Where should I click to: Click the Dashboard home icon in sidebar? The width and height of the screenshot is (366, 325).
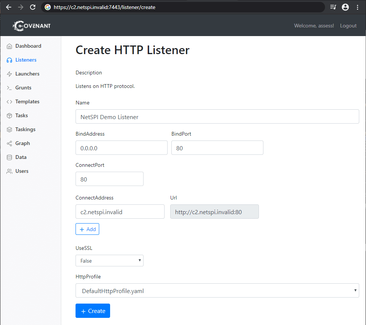(x=9, y=46)
